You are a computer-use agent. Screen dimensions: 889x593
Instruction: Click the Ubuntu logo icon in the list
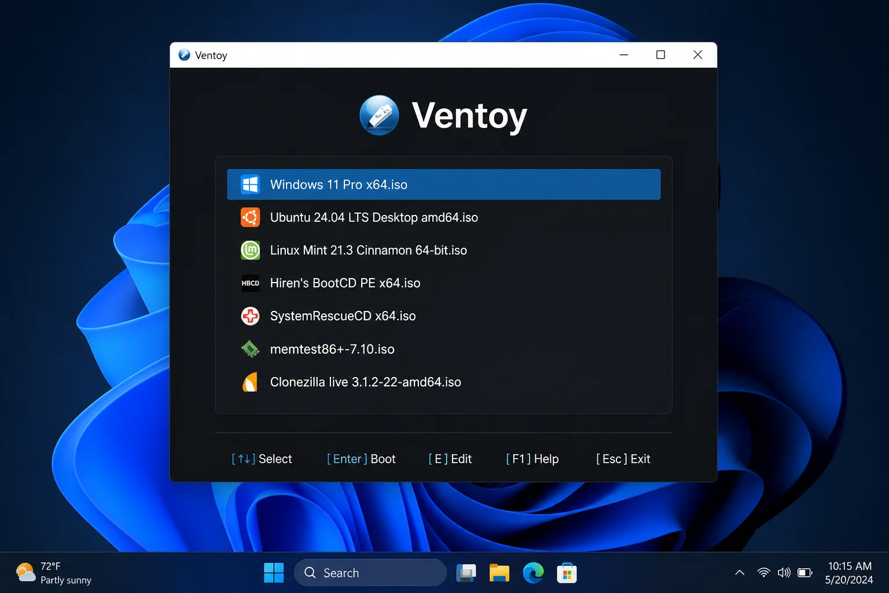click(x=250, y=218)
